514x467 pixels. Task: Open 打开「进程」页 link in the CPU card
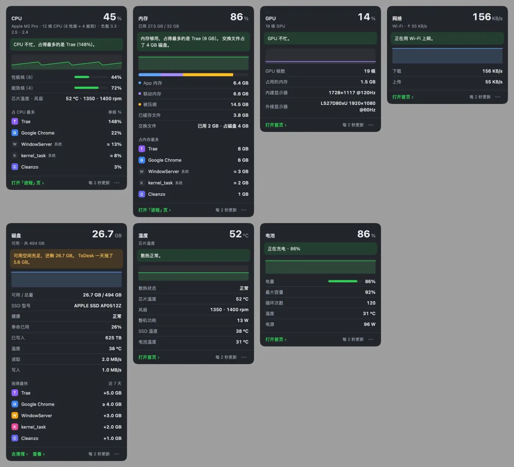pyautogui.click(x=28, y=183)
